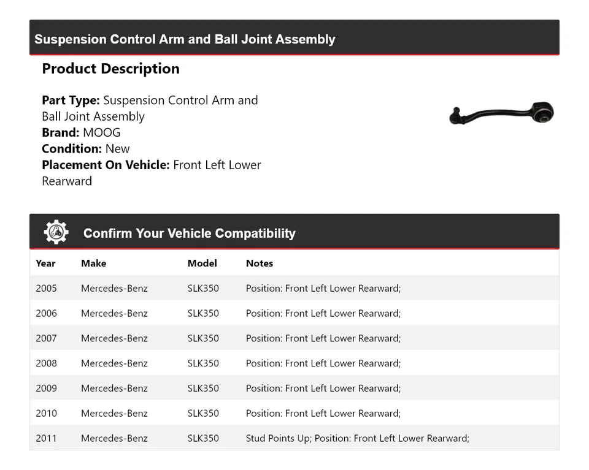Click the Product Description heading
The image size is (589, 470).
tap(110, 69)
